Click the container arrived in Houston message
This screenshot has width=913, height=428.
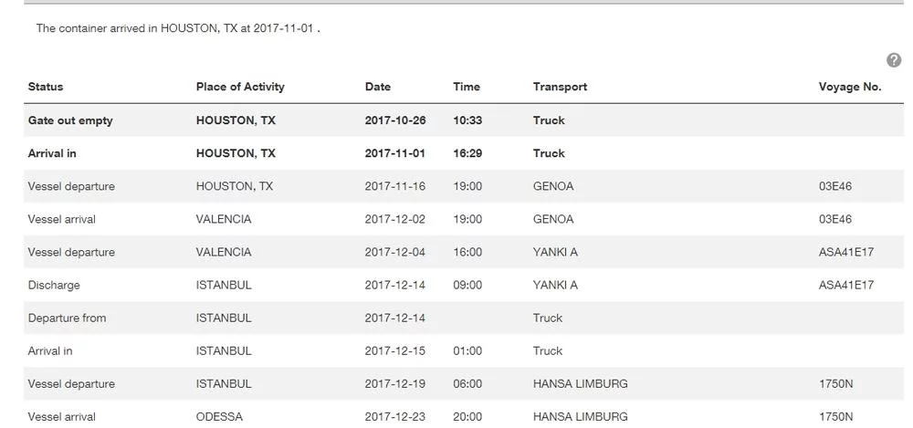coord(178,28)
